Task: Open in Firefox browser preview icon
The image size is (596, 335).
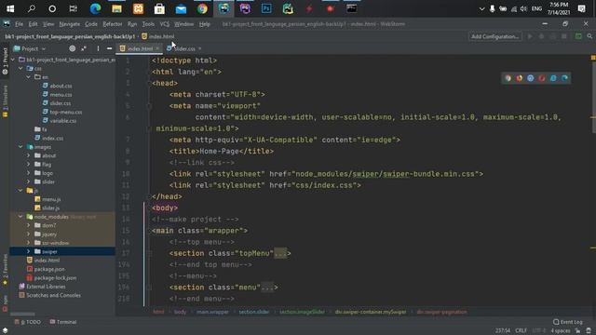Action: 520,78
